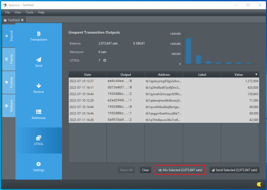
Task: Click the Clear selection button
Action: (145, 170)
